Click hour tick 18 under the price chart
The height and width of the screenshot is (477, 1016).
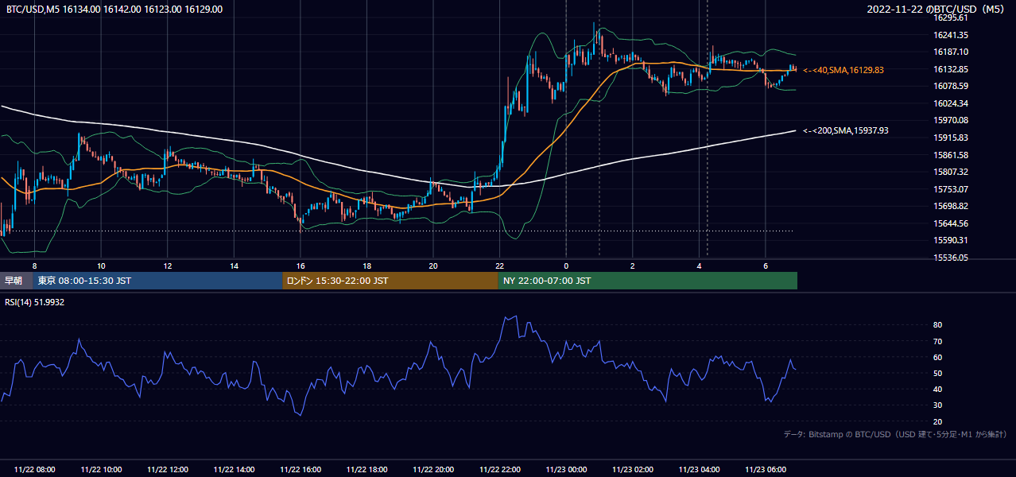point(366,266)
